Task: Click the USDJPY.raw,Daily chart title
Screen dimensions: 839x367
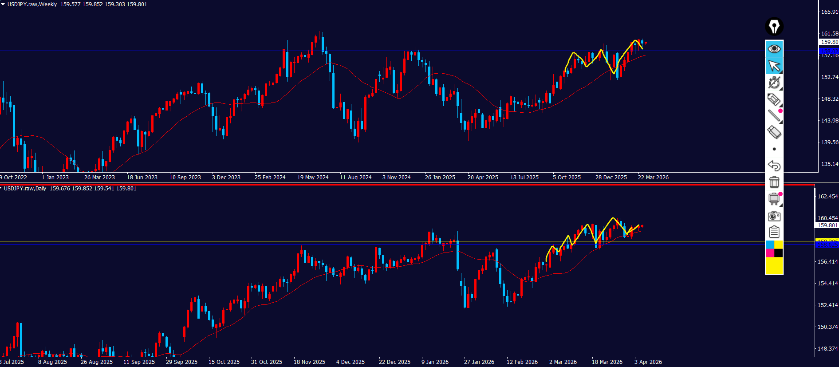Action: point(25,189)
